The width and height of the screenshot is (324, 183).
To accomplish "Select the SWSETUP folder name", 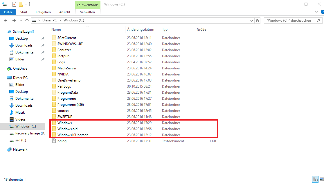I will 65,117.
